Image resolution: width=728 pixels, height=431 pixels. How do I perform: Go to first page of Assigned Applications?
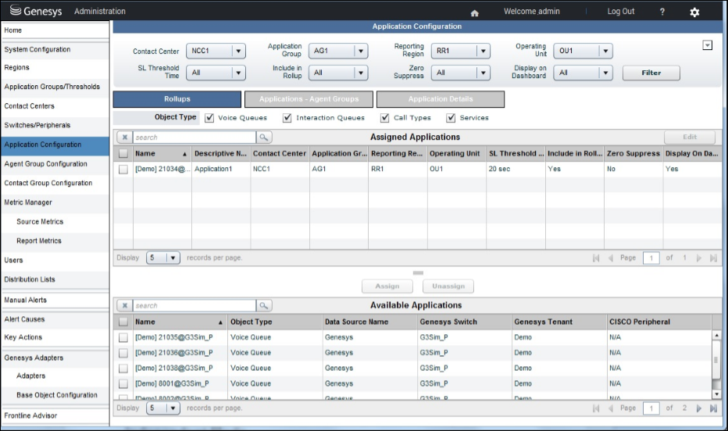point(596,258)
